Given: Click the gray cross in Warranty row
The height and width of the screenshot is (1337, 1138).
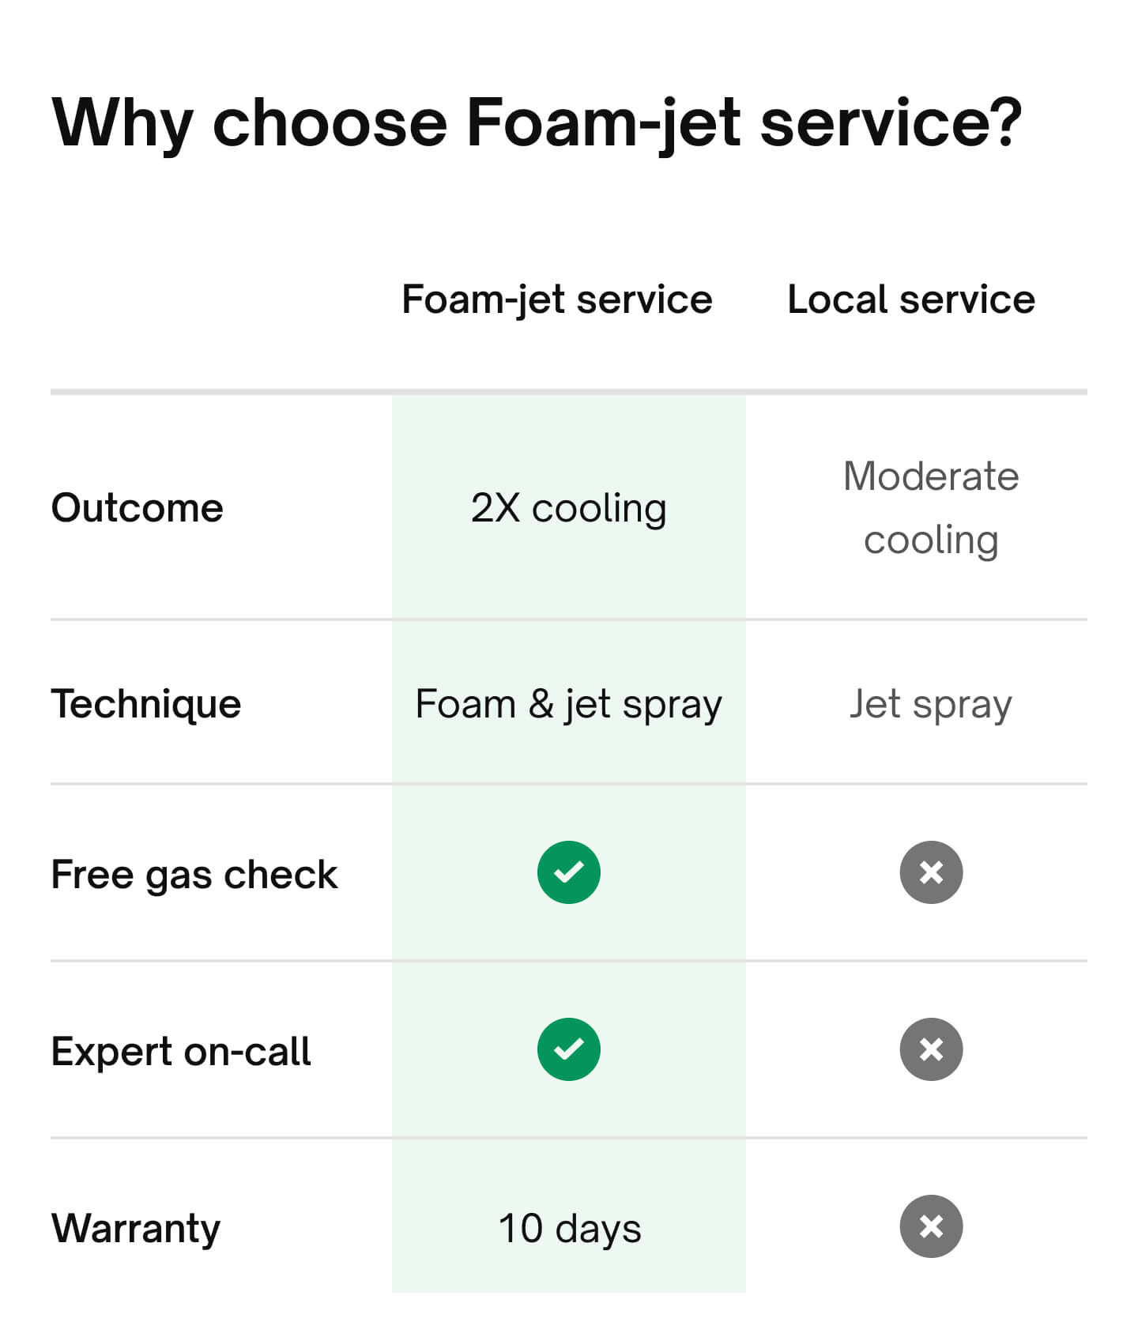Looking at the screenshot, I should pos(931,1226).
